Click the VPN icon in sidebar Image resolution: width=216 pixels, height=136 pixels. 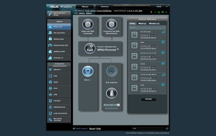coord(50,94)
